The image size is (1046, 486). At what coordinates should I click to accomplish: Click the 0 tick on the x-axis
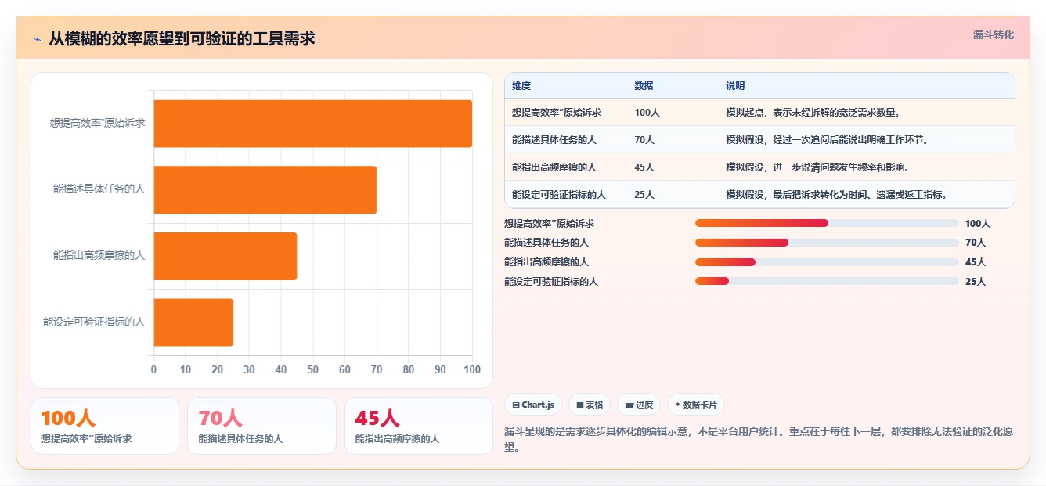(153, 369)
